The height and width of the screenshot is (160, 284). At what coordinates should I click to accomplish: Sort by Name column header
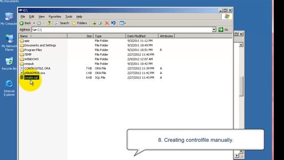click(x=43, y=36)
